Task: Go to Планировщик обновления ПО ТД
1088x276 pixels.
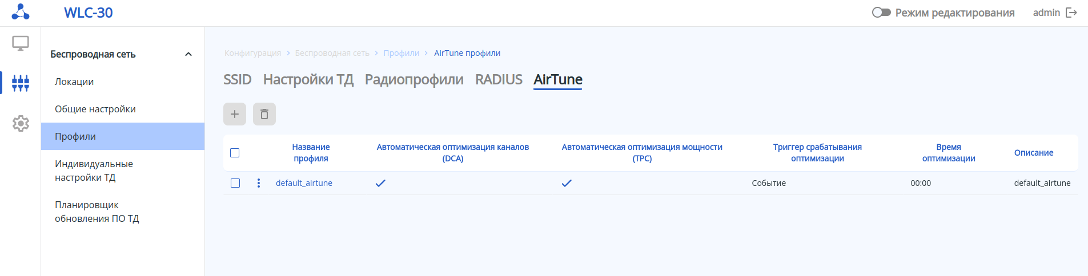Action: pyautogui.click(x=97, y=212)
